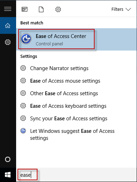This screenshot has width=137, height=182.
Task: Open the Filters dropdown
Action: pos(121,9)
